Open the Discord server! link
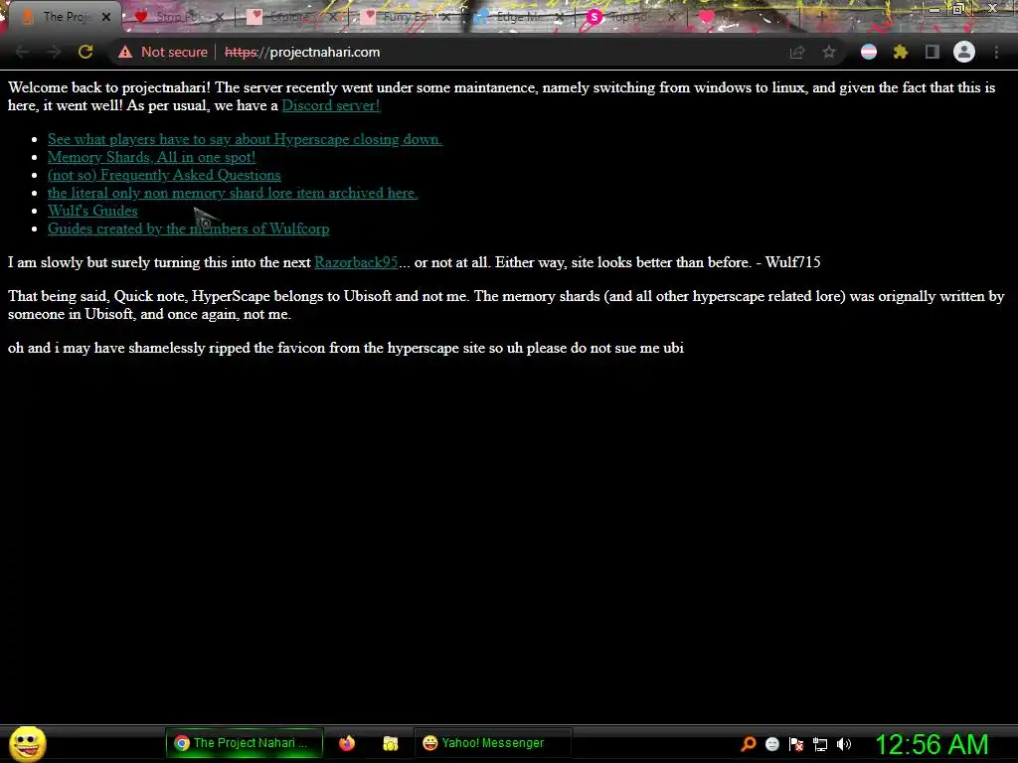This screenshot has height=763, width=1018. click(331, 105)
